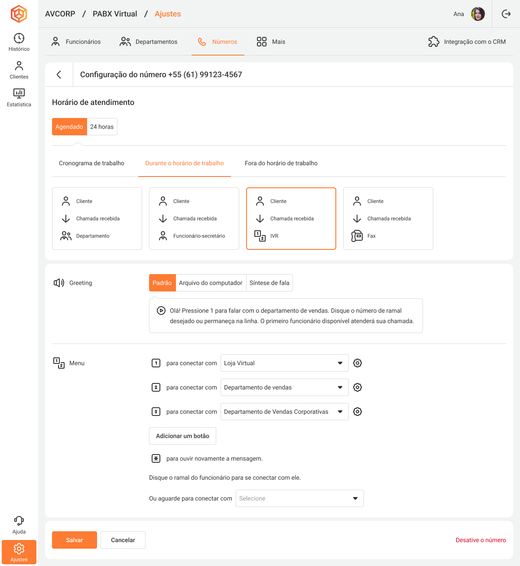The image size is (520, 566).
Task: Click the Desative o número link
Action: pos(481,540)
